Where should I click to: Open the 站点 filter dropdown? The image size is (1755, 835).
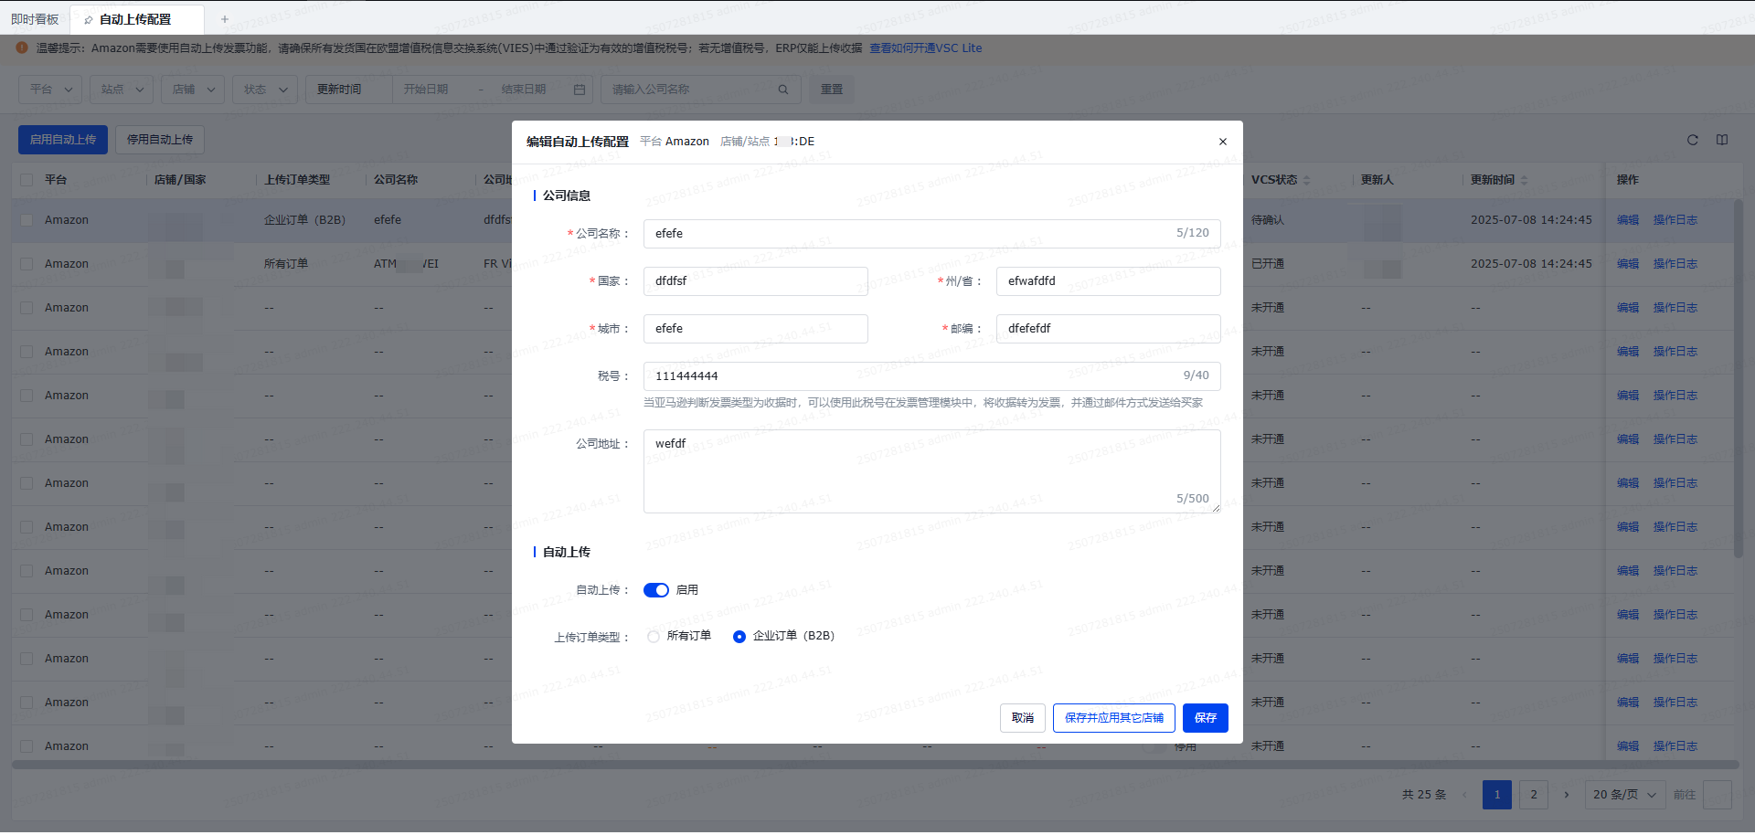tap(122, 90)
